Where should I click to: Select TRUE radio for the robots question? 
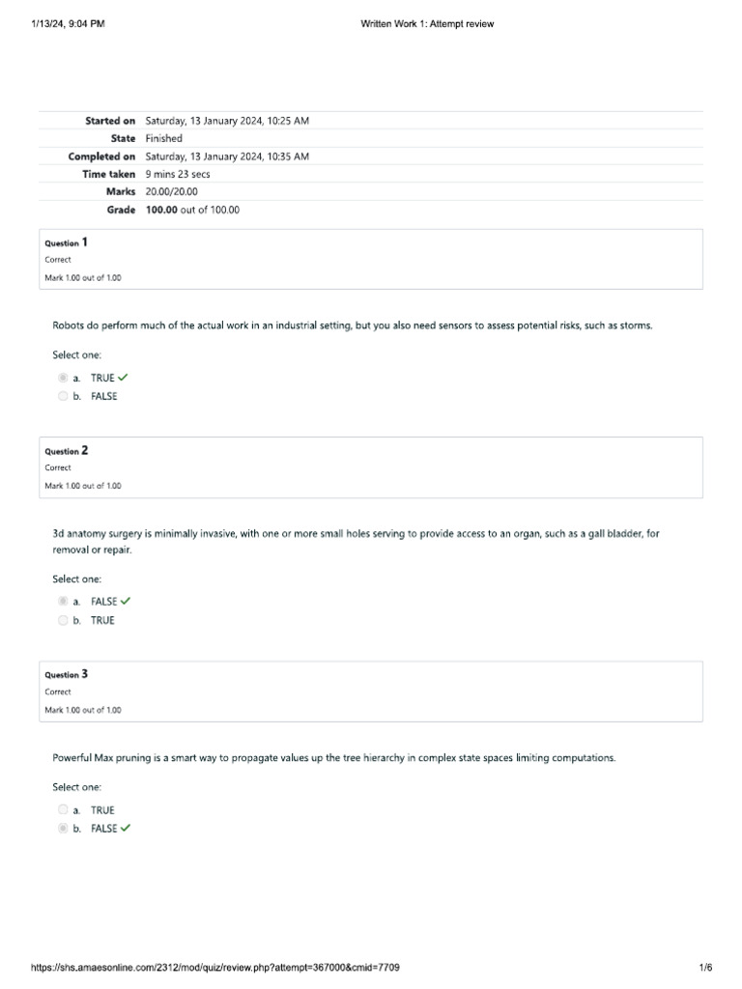coord(63,378)
